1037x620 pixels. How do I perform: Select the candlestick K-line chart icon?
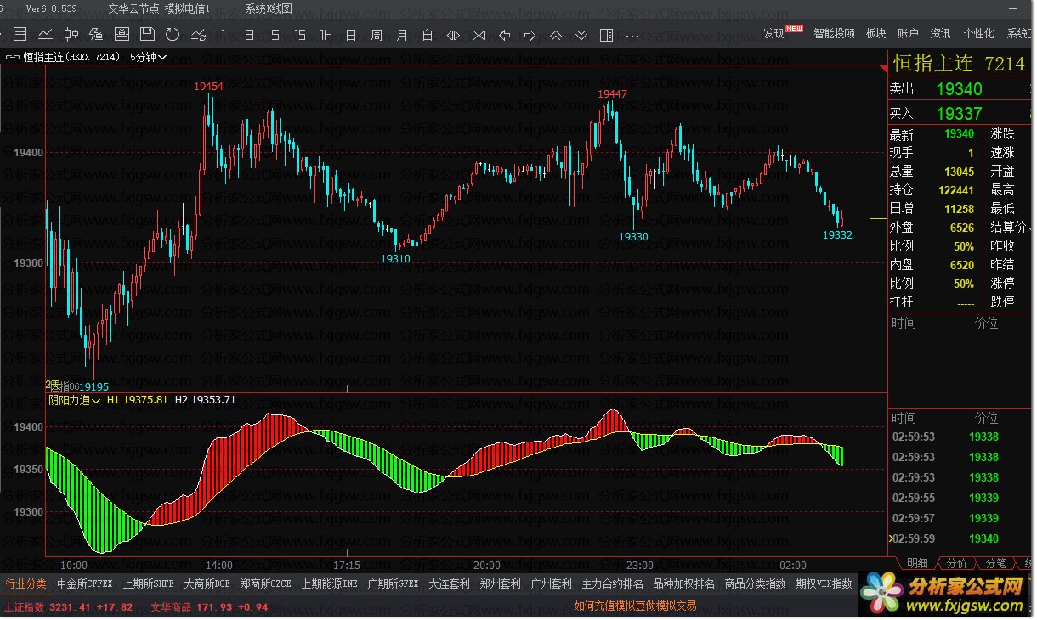click(x=71, y=35)
